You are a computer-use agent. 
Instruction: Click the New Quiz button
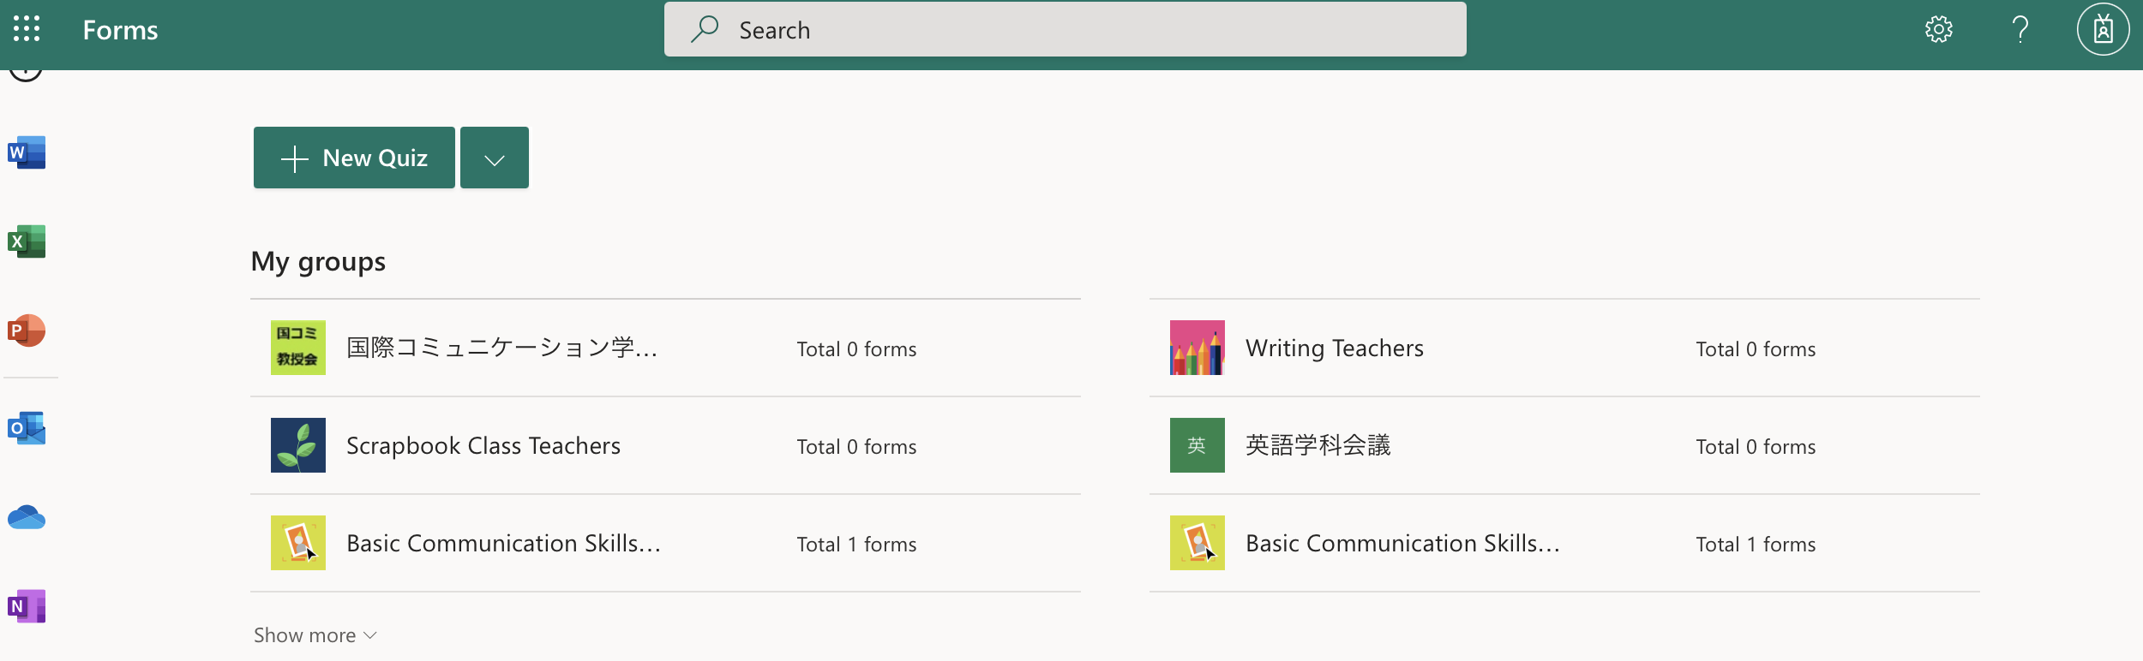tap(354, 158)
